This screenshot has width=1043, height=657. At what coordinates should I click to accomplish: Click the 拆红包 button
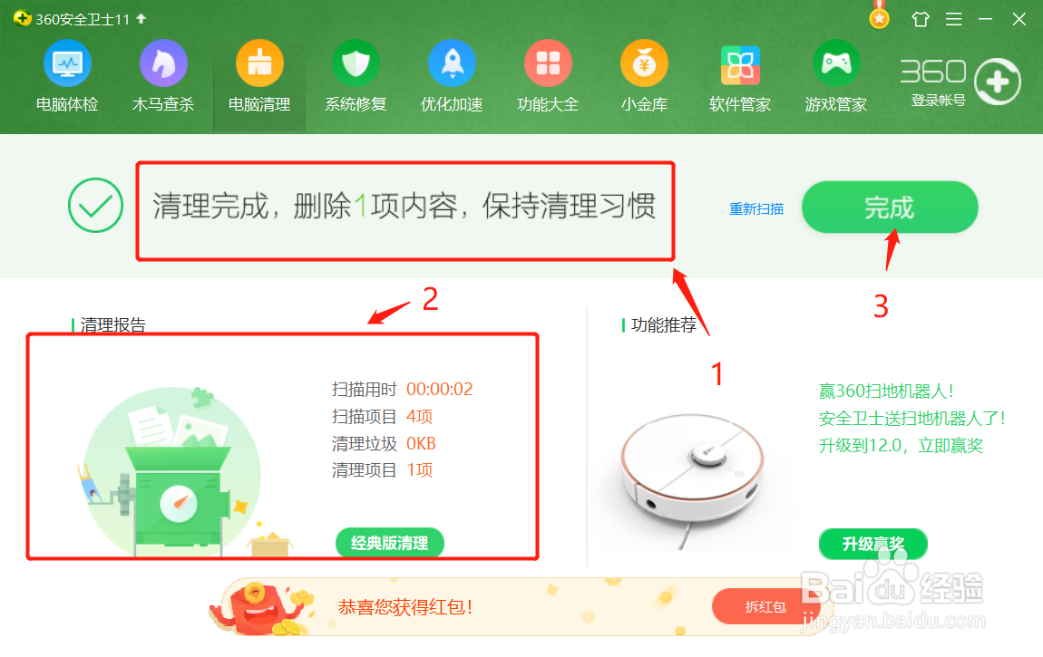765,606
